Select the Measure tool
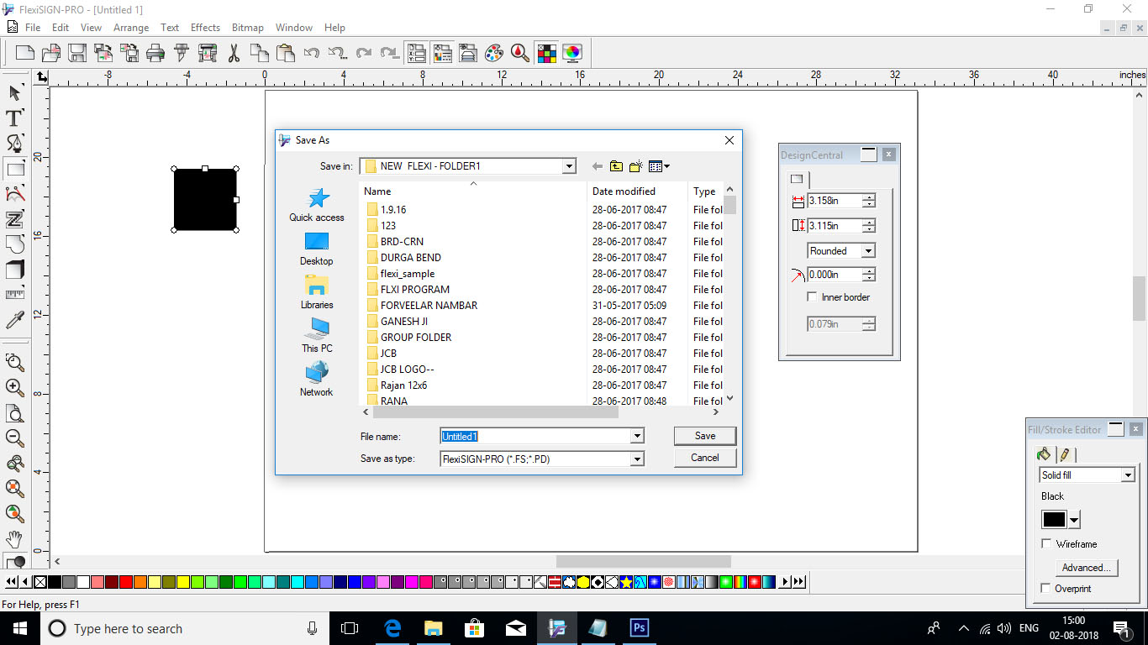 (13, 295)
